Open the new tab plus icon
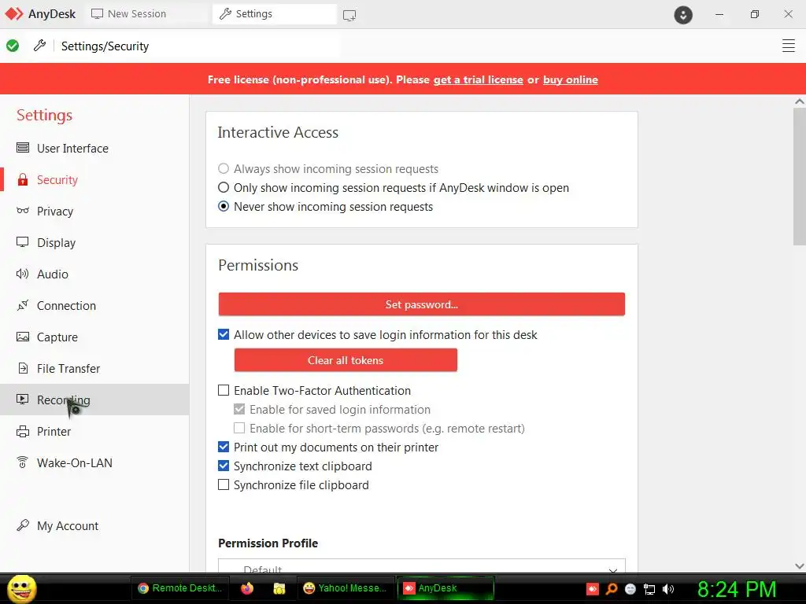 coord(349,16)
